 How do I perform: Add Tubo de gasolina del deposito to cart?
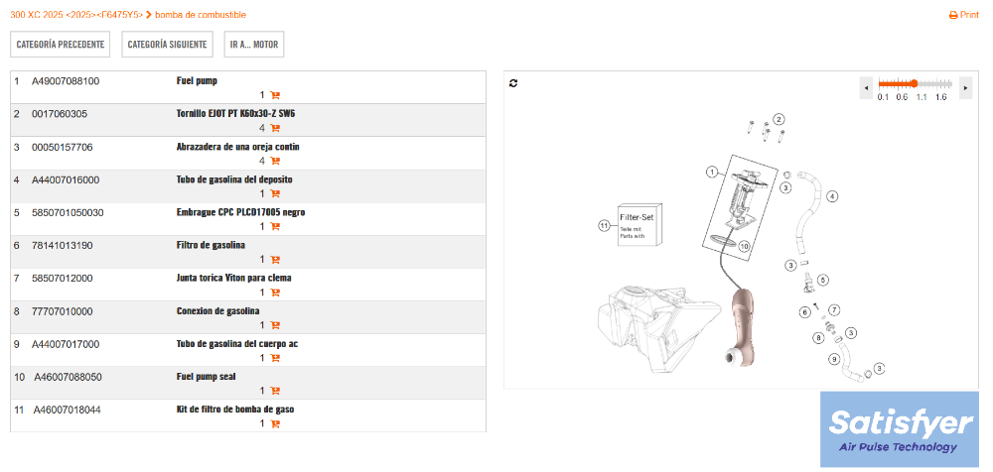pyautogui.click(x=275, y=194)
